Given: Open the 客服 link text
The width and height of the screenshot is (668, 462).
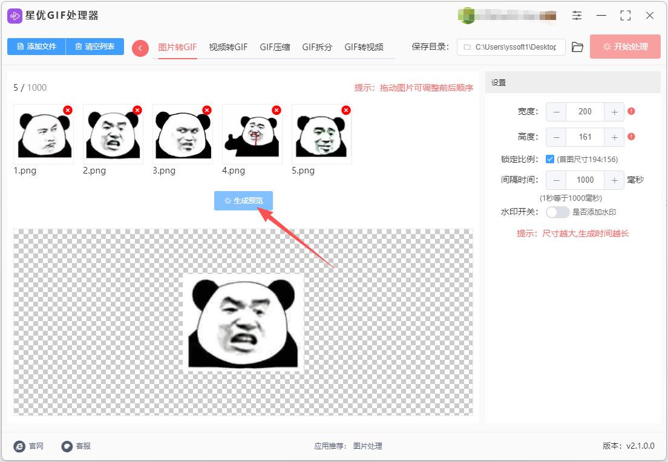Looking at the screenshot, I should [x=83, y=446].
